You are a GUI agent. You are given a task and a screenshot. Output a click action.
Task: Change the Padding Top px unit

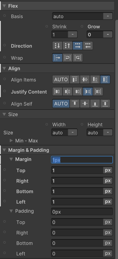click(108, 222)
